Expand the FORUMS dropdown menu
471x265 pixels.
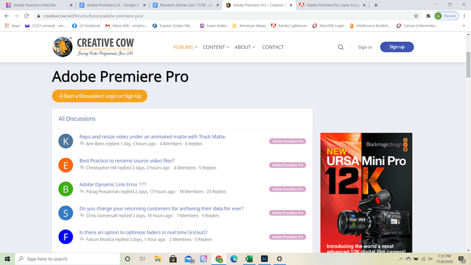185,47
